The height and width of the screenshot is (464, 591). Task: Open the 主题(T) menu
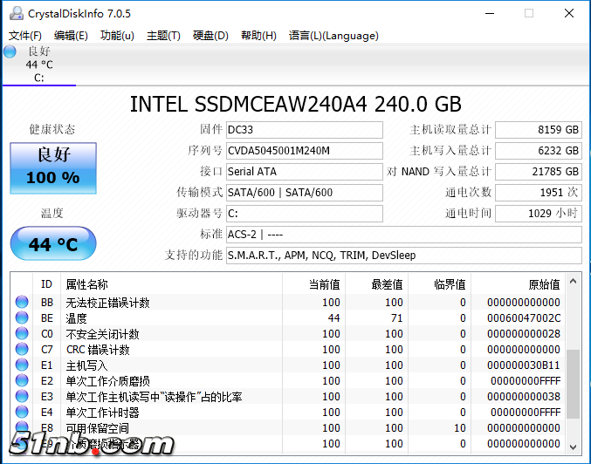coord(163,36)
